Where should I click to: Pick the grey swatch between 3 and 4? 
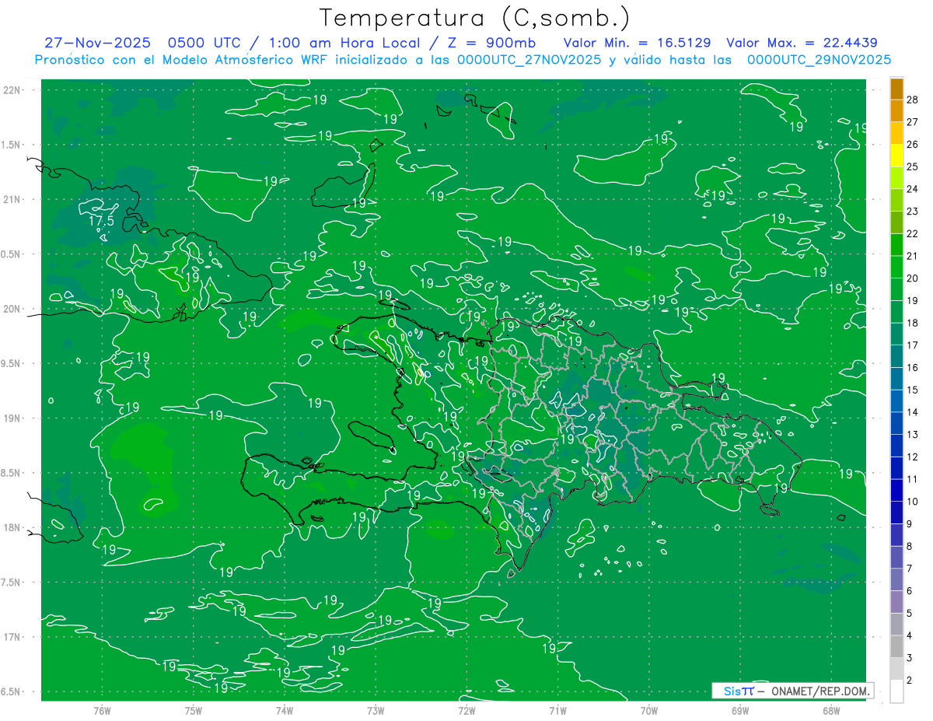[x=896, y=646]
